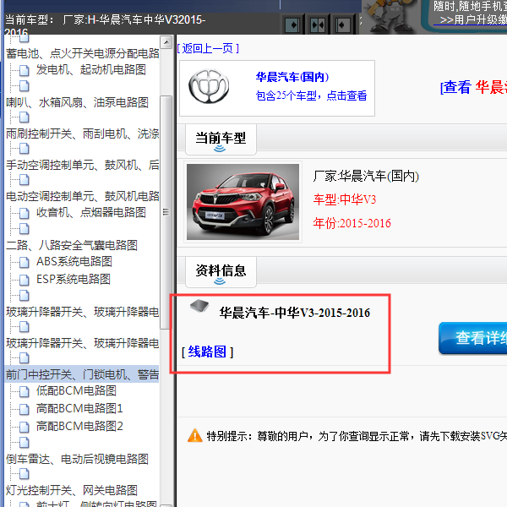Open 电动空调控制单元、鼓风机电路 item
This screenshot has width=507, height=507.
coord(83,196)
